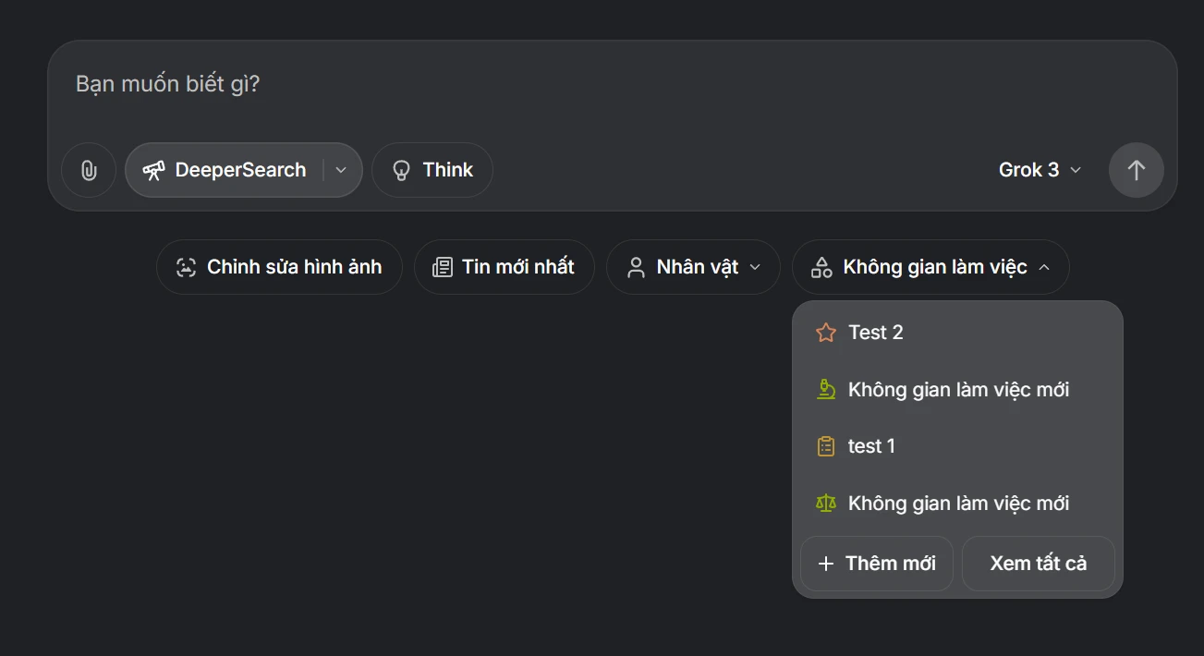Screen dimensions: 1204x656
Task: Select workspace with balance scale icon
Action: (x=957, y=504)
